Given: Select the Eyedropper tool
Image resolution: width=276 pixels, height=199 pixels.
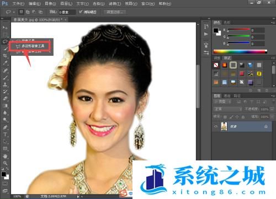Looking at the screenshot, I should point(5,63).
